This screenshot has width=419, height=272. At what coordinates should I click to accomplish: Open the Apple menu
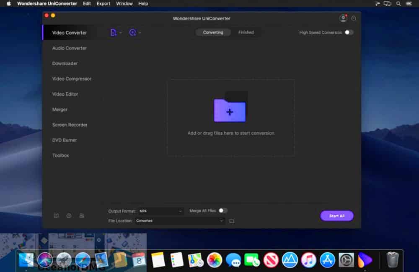coord(8,3)
